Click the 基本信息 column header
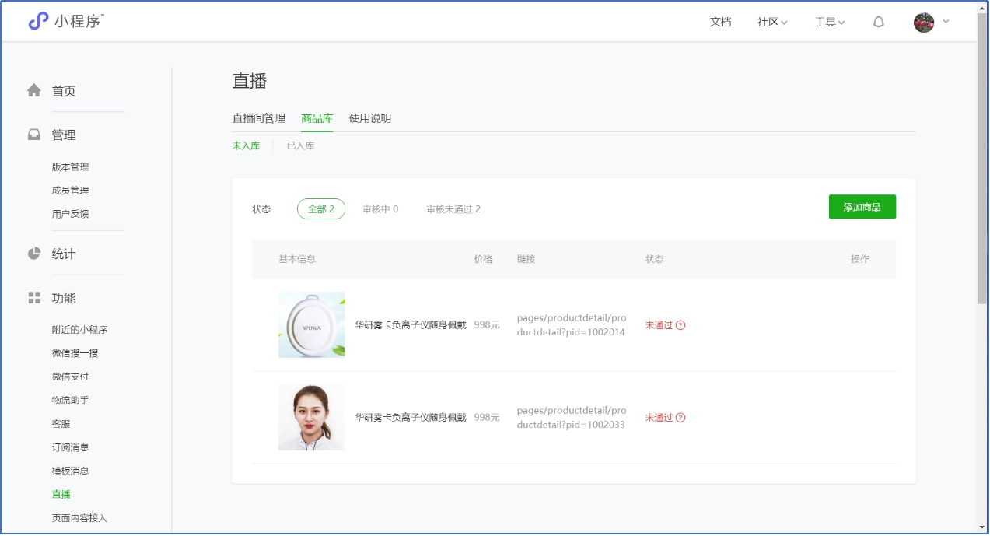990x536 pixels. click(297, 259)
